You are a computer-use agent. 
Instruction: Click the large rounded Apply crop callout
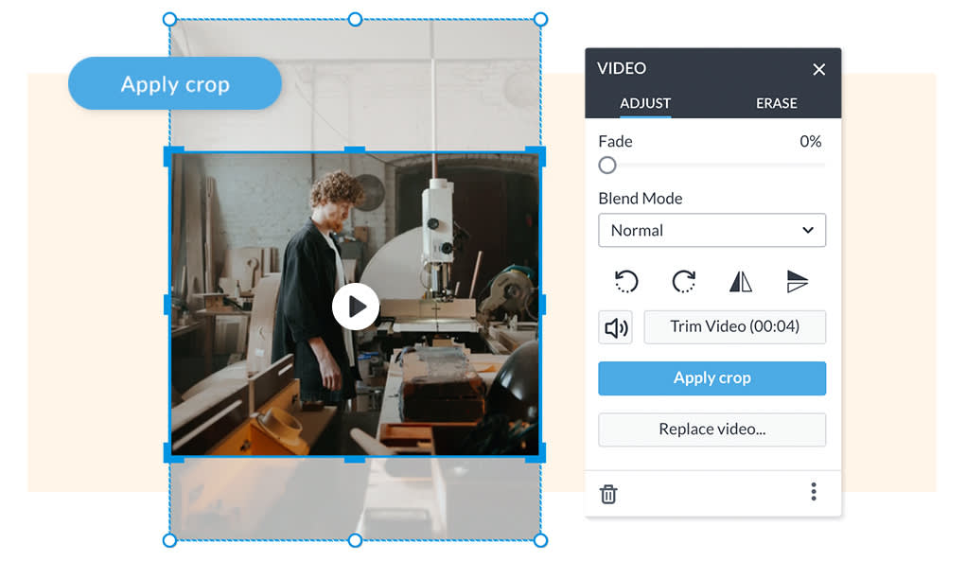[175, 84]
